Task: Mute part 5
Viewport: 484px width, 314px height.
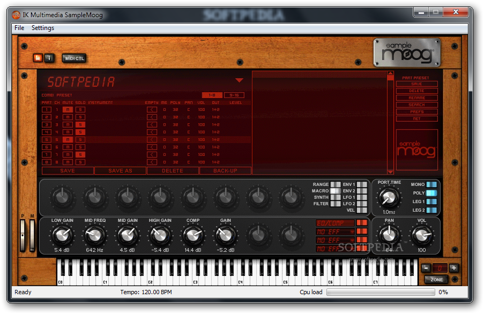Action: (68, 139)
